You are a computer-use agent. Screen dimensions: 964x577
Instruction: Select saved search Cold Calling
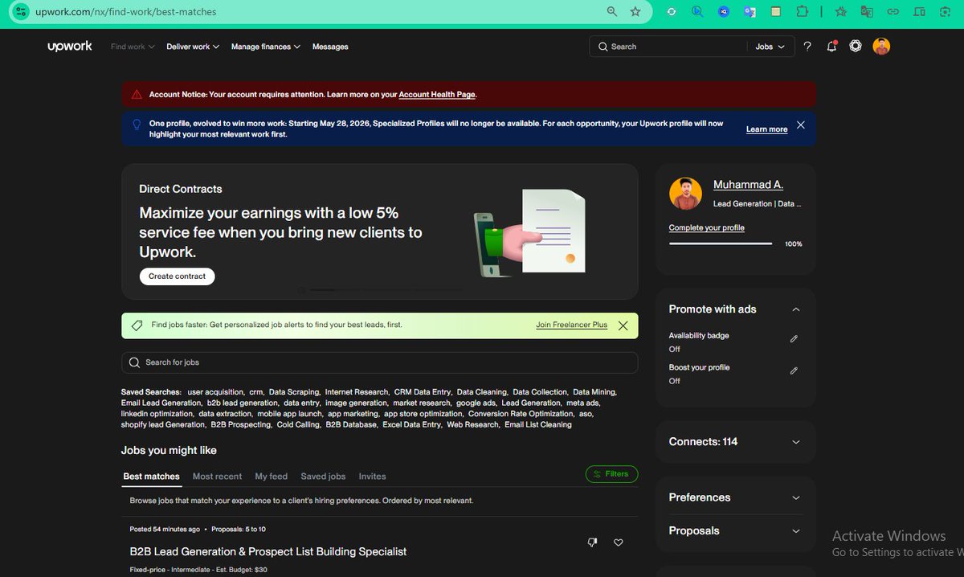(x=297, y=425)
